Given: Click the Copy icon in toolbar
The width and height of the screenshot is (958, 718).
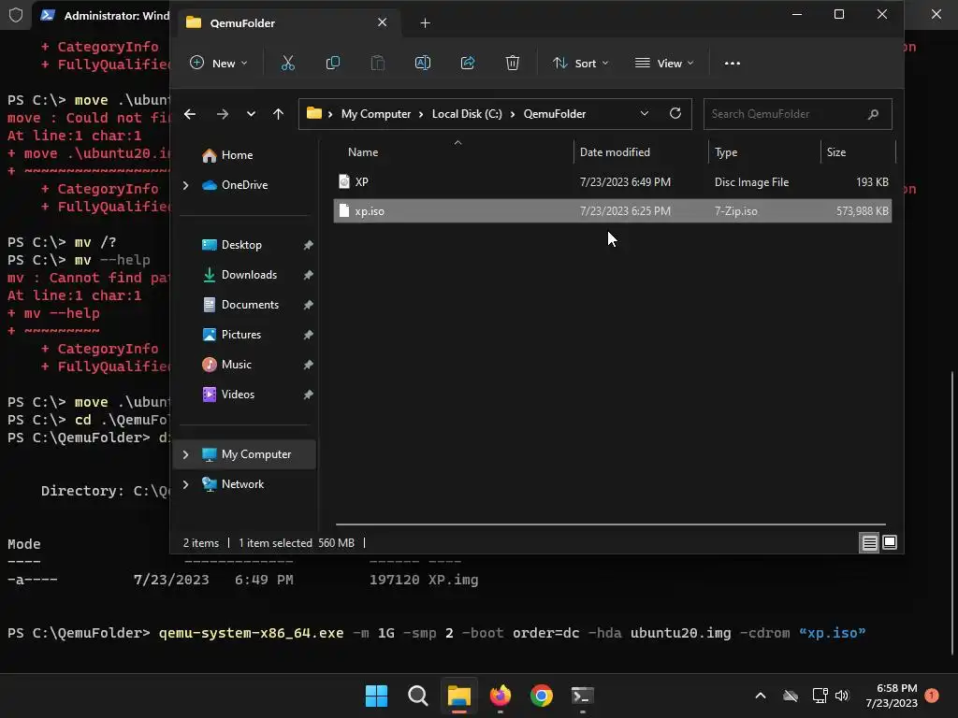Looking at the screenshot, I should click(333, 63).
